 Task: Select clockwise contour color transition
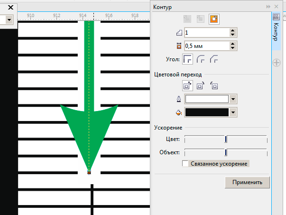[201, 85]
